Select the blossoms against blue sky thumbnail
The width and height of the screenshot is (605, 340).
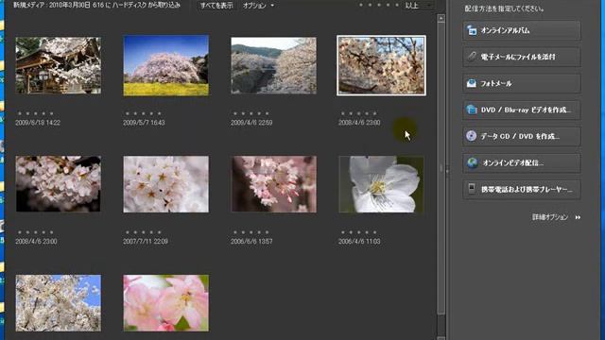59,303
